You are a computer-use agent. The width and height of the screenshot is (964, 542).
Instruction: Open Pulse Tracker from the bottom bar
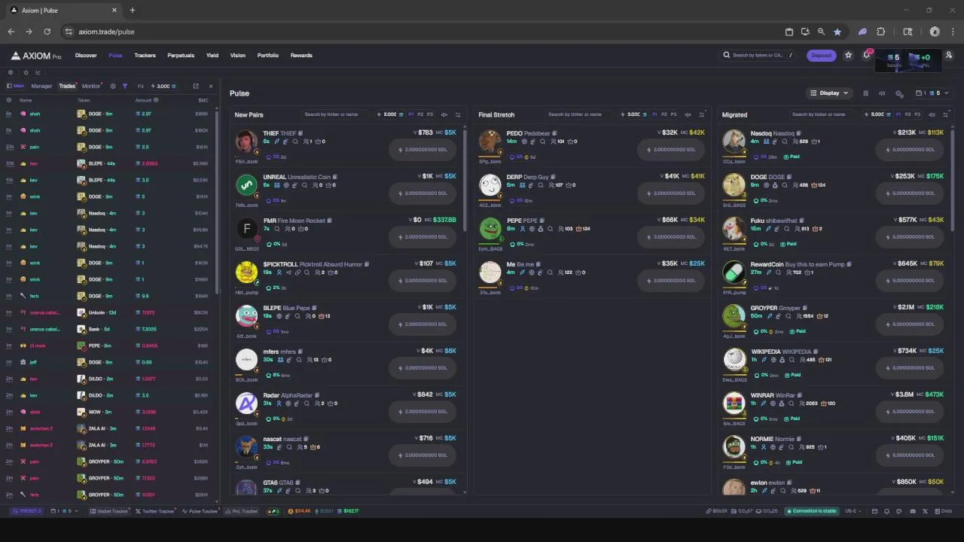(x=200, y=511)
